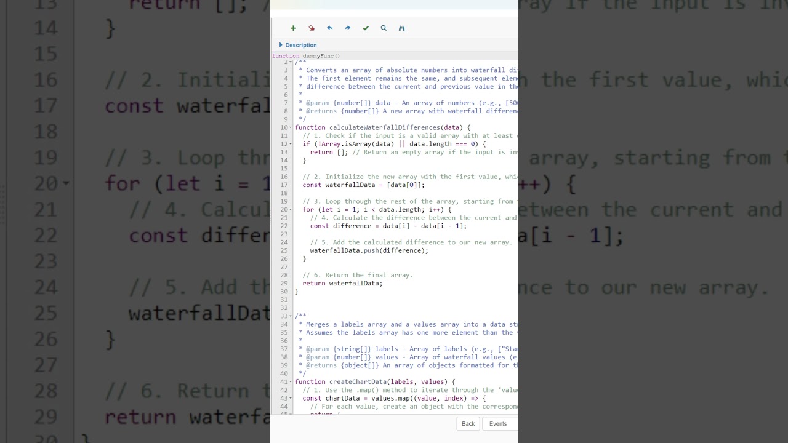The image size is (788, 443).
Task: Collapse the for loop fold at line 20
Action: (291, 210)
